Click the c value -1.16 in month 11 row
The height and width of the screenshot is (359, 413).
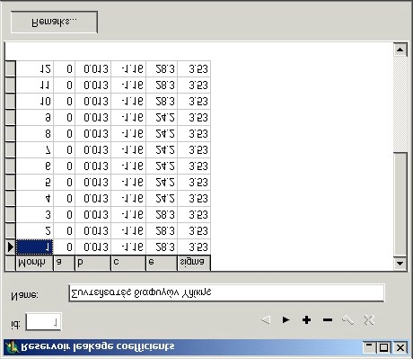click(x=128, y=85)
